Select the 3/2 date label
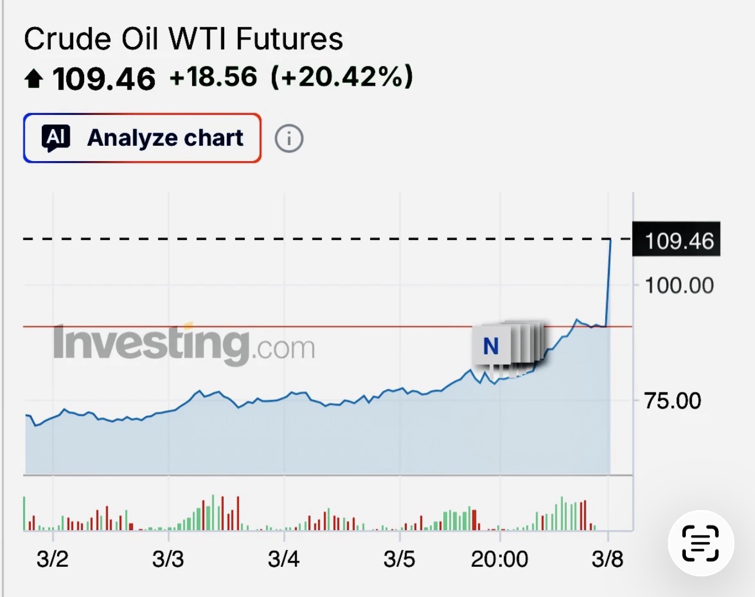This screenshot has height=597, width=755. coord(52,559)
